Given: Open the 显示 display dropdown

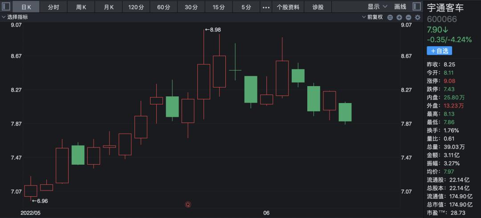Looking at the screenshot, I should [376, 7].
